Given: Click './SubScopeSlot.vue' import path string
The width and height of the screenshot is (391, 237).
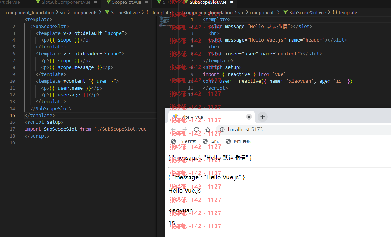Looking at the screenshot, I should (x=122, y=129).
